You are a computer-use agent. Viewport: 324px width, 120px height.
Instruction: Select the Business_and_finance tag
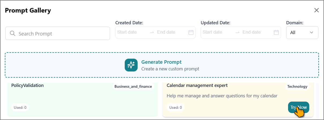coord(133,86)
